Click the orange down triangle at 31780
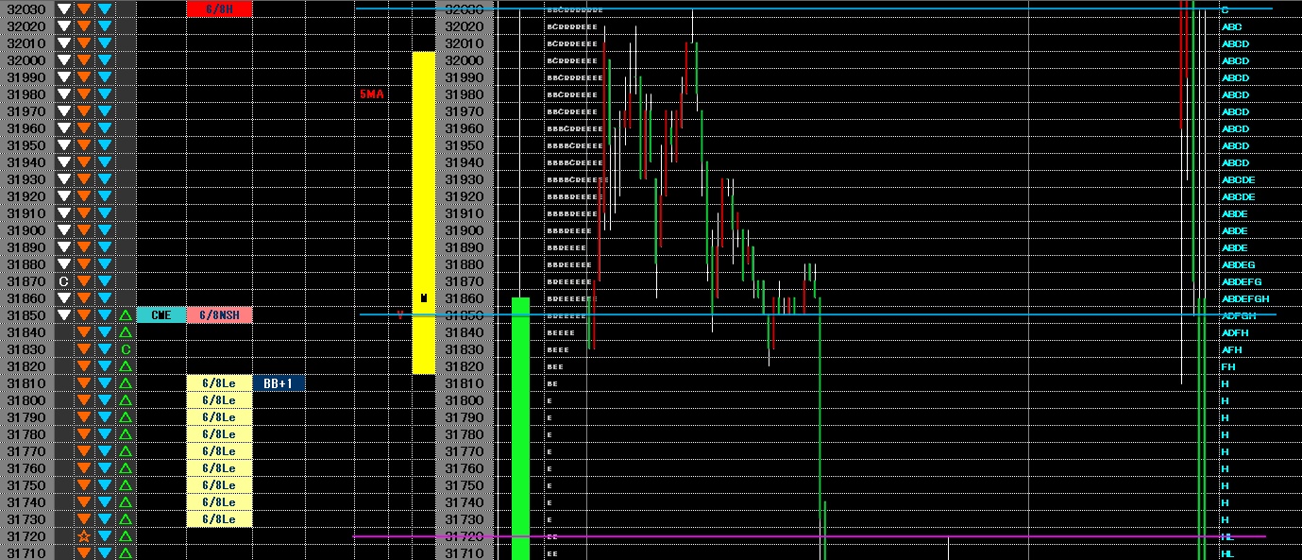 tap(84, 434)
